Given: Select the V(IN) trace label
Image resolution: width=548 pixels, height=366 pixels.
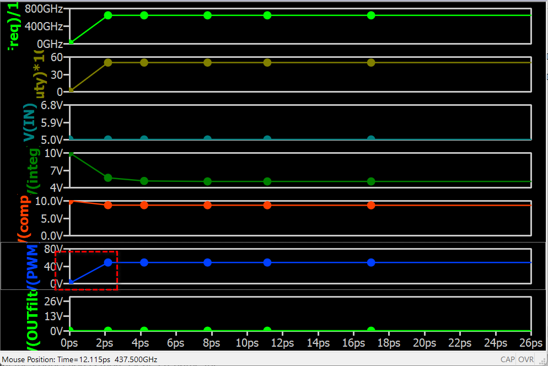Looking at the screenshot, I should pos(30,123).
